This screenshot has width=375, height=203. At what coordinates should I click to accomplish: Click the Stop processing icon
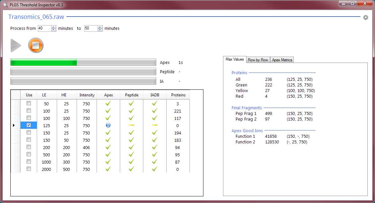pos(36,45)
